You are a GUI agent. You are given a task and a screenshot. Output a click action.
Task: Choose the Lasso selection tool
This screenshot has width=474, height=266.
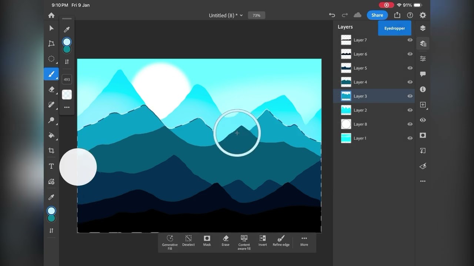51,59
